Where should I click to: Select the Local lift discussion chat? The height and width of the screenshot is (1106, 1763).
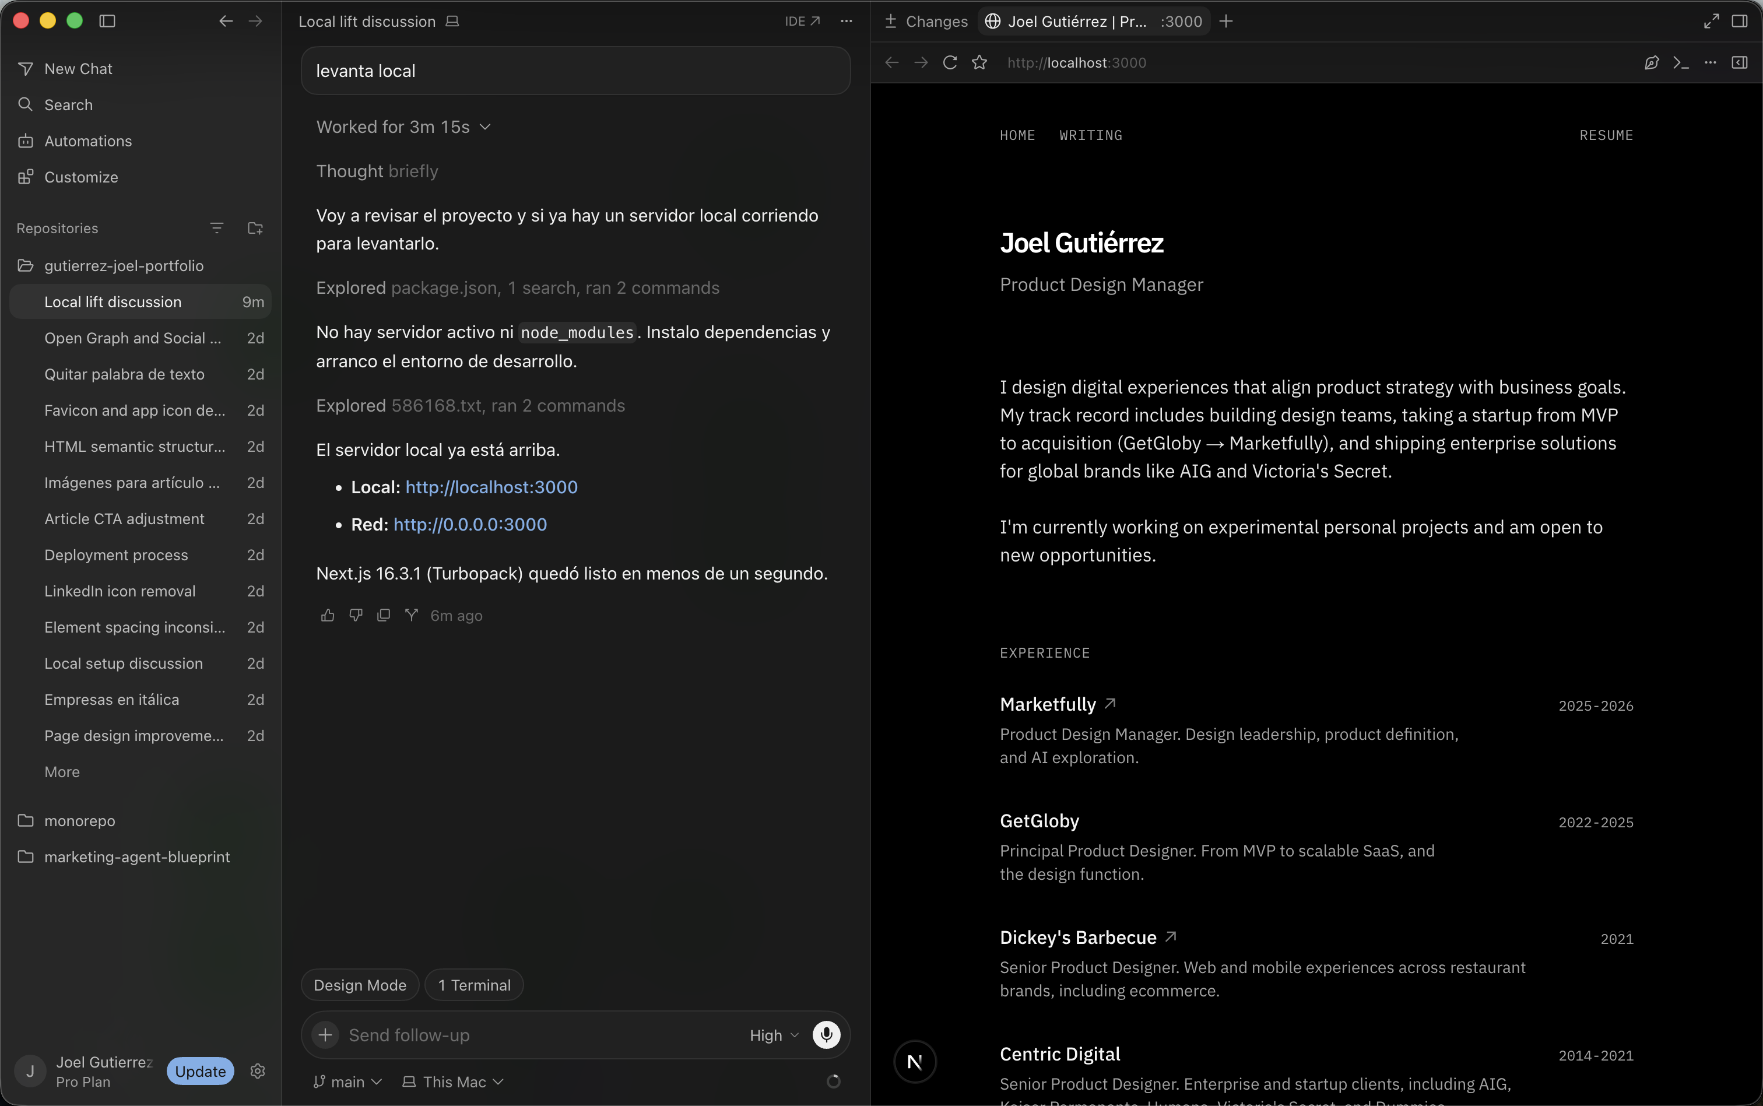pyautogui.click(x=141, y=302)
